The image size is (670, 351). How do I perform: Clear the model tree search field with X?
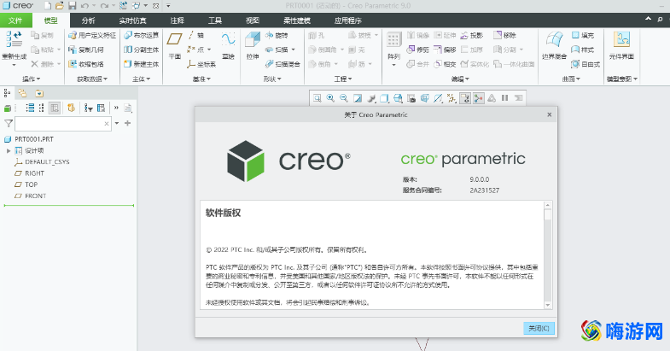click(x=107, y=124)
